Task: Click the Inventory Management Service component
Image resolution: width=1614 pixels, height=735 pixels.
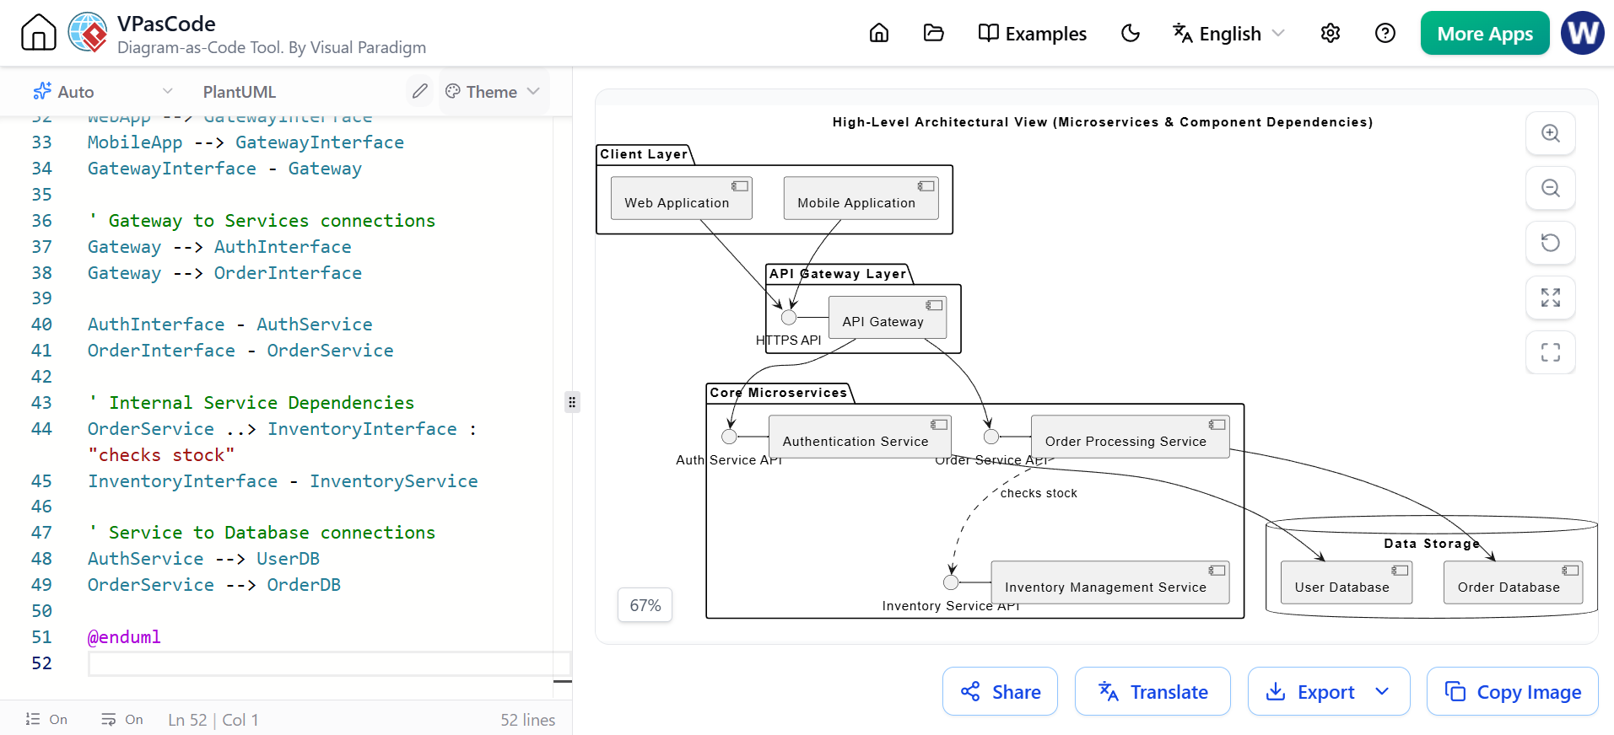Action: (x=1110, y=582)
